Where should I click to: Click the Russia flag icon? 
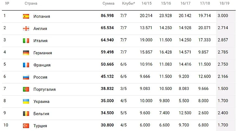click(26, 77)
